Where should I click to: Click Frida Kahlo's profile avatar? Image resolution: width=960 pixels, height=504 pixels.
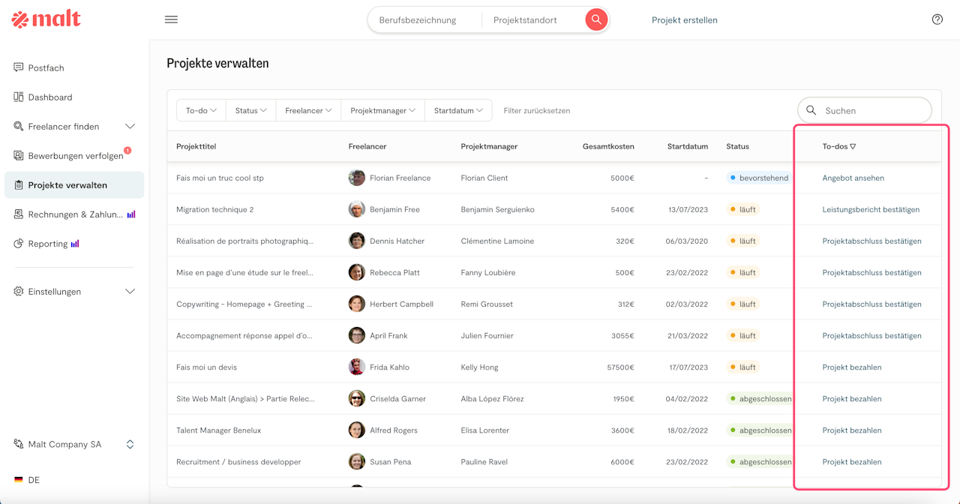357,367
